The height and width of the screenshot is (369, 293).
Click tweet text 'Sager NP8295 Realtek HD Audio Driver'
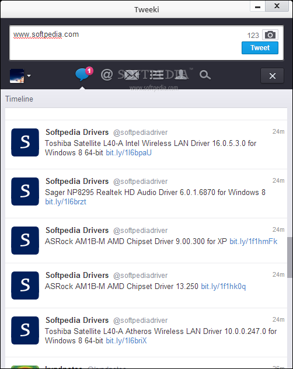tap(111, 192)
